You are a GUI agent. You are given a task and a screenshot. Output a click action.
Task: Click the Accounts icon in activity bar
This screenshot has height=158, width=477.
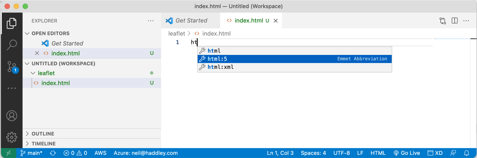point(12,116)
